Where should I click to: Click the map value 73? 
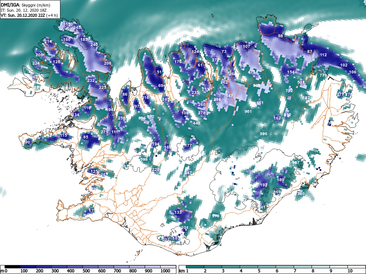click(224, 51)
